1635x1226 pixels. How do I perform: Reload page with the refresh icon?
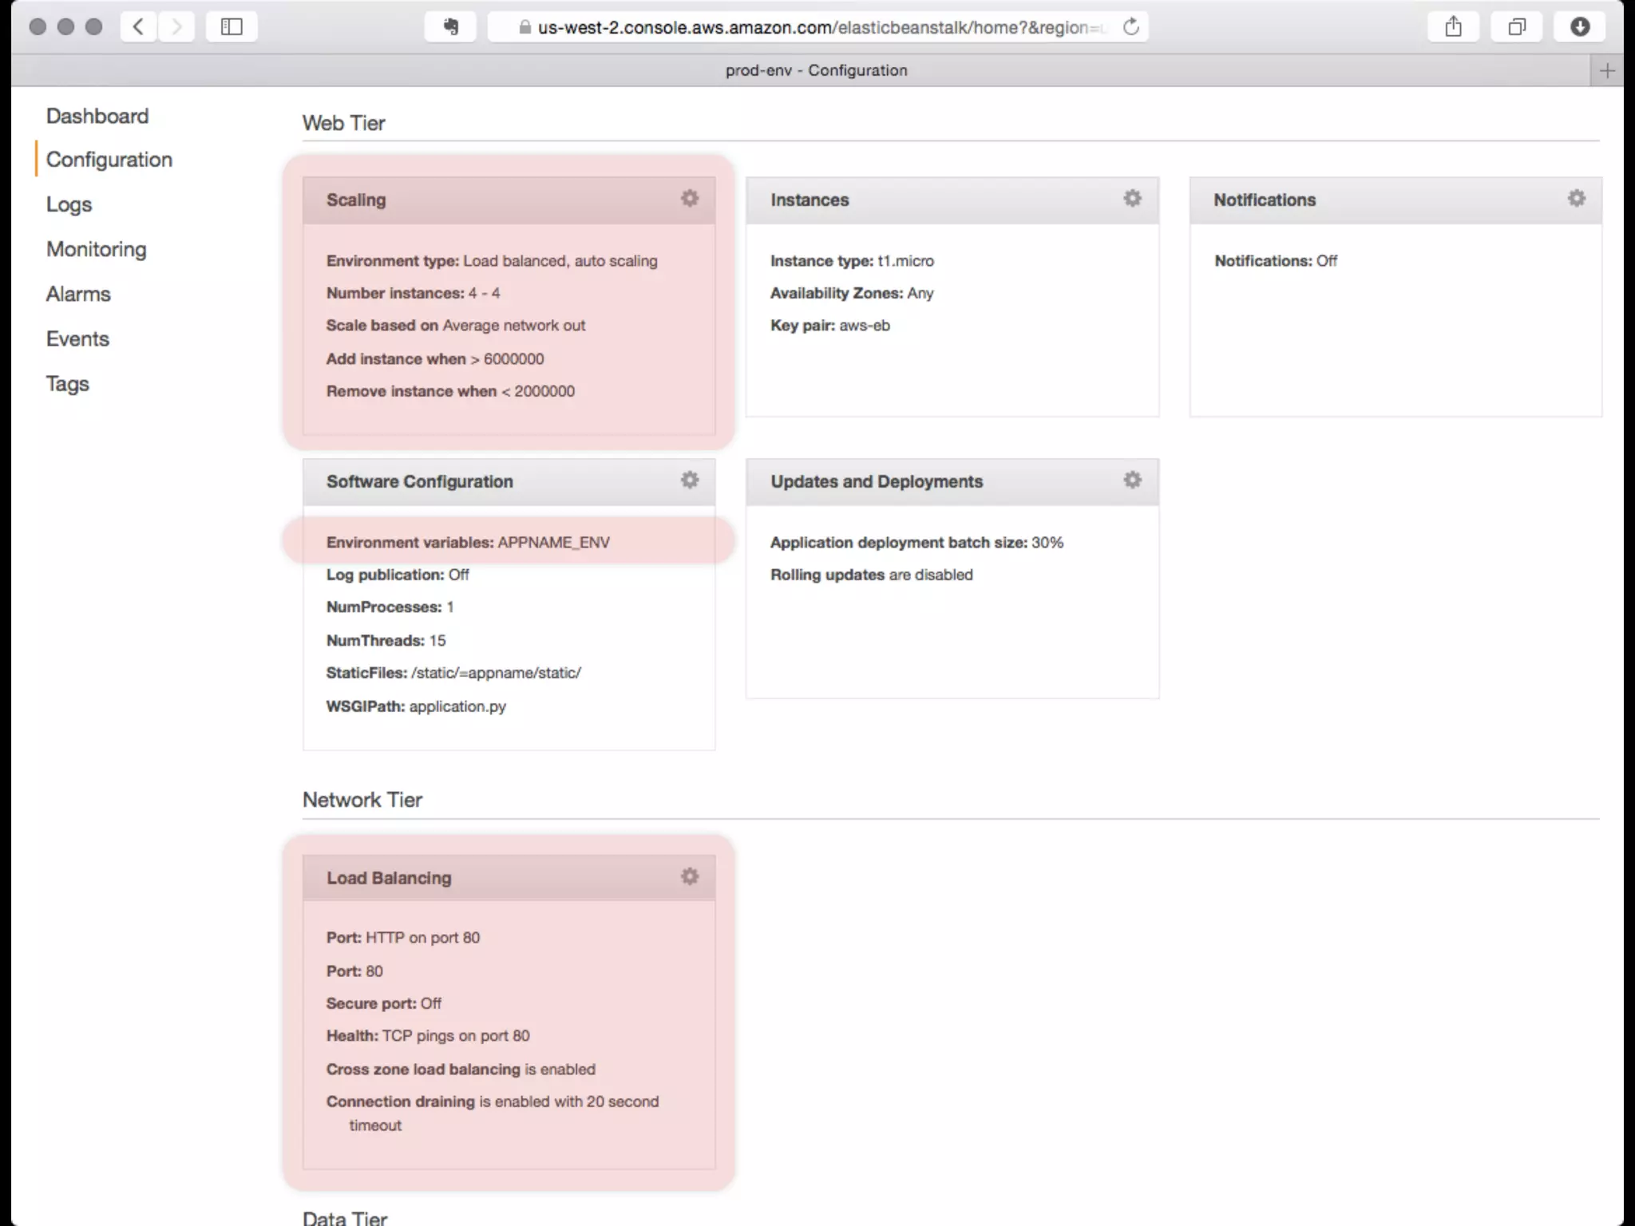point(1130,27)
